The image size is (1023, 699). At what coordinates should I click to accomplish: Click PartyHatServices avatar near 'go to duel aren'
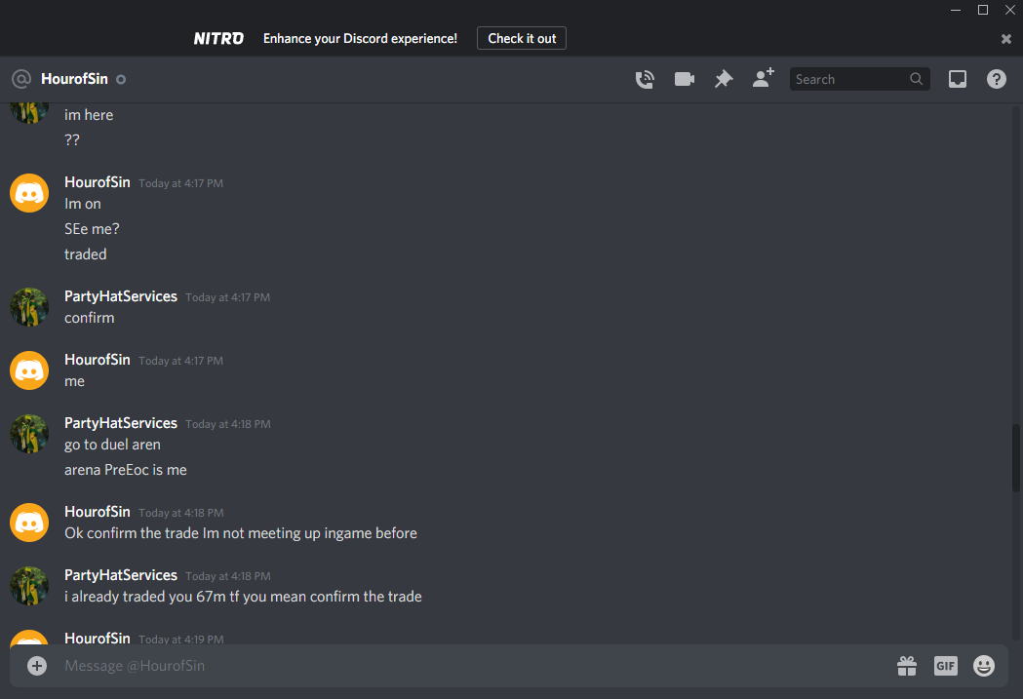click(x=29, y=434)
